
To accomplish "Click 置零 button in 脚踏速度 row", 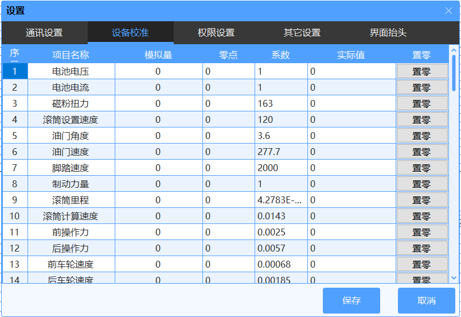I will [x=421, y=168].
